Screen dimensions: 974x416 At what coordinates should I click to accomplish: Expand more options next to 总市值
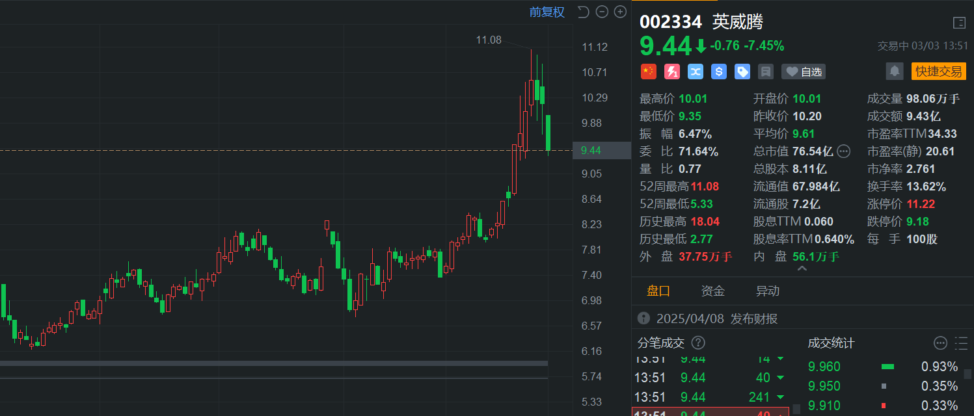click(x=843, y=151)
